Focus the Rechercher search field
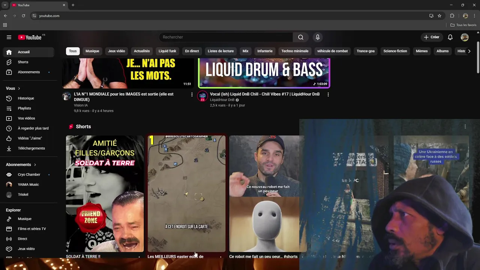Viewport: 480px width, 270px height. [226, 37]
